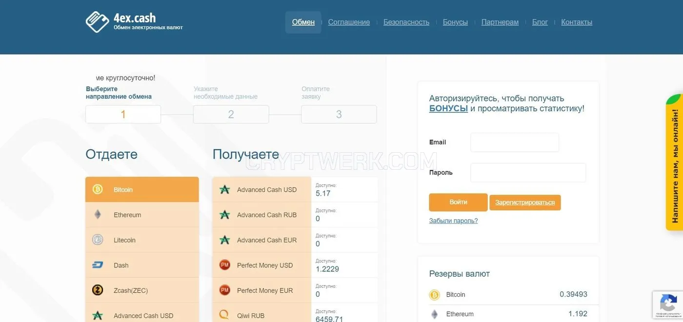
Task: Click the Войти login button
Action: 458,202
